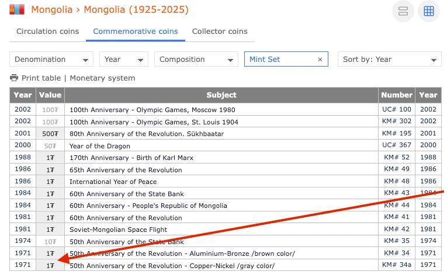Click the Print table link

coord(41,78)
